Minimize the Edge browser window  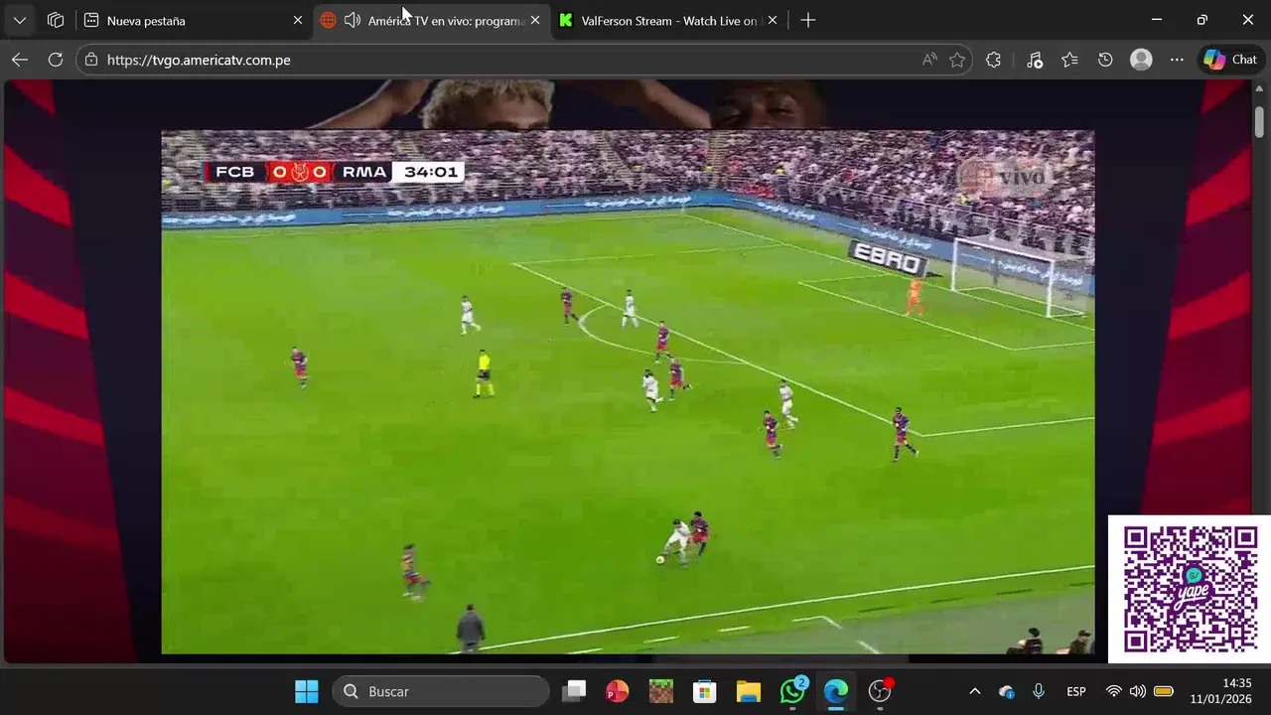1157,20
